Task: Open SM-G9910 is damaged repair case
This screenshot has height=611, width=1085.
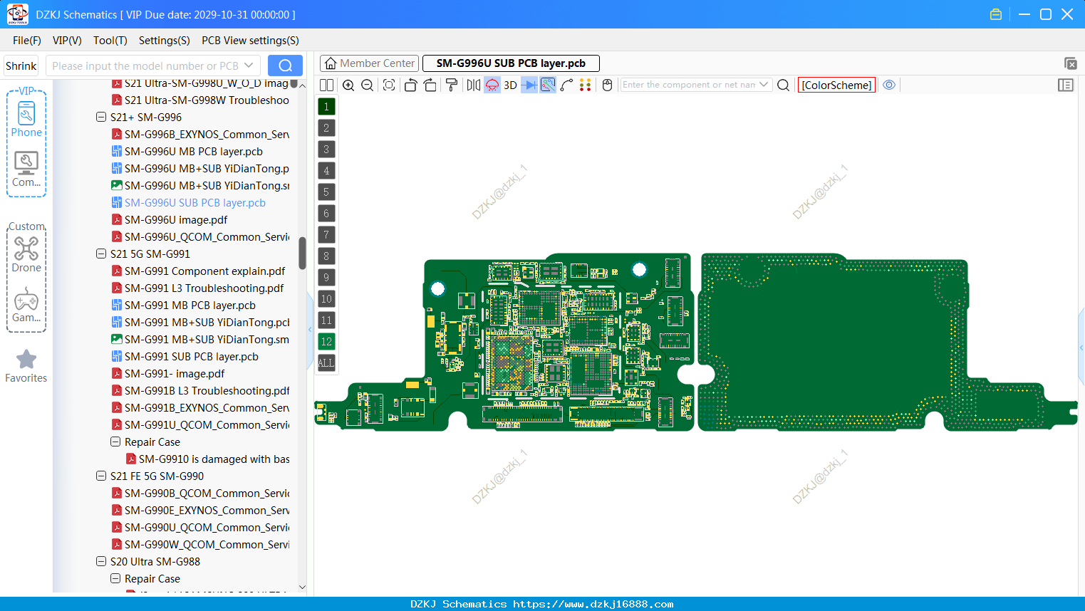Action: (x=214, y=459)
